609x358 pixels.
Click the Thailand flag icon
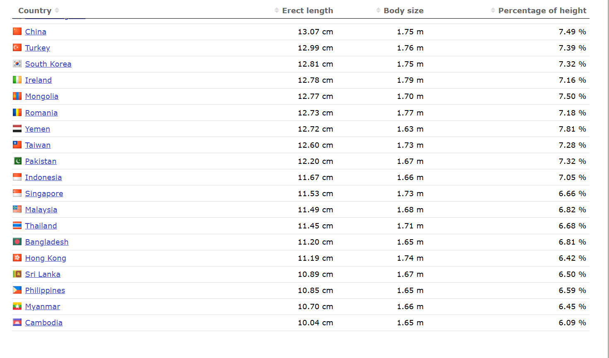pos(17,226)
